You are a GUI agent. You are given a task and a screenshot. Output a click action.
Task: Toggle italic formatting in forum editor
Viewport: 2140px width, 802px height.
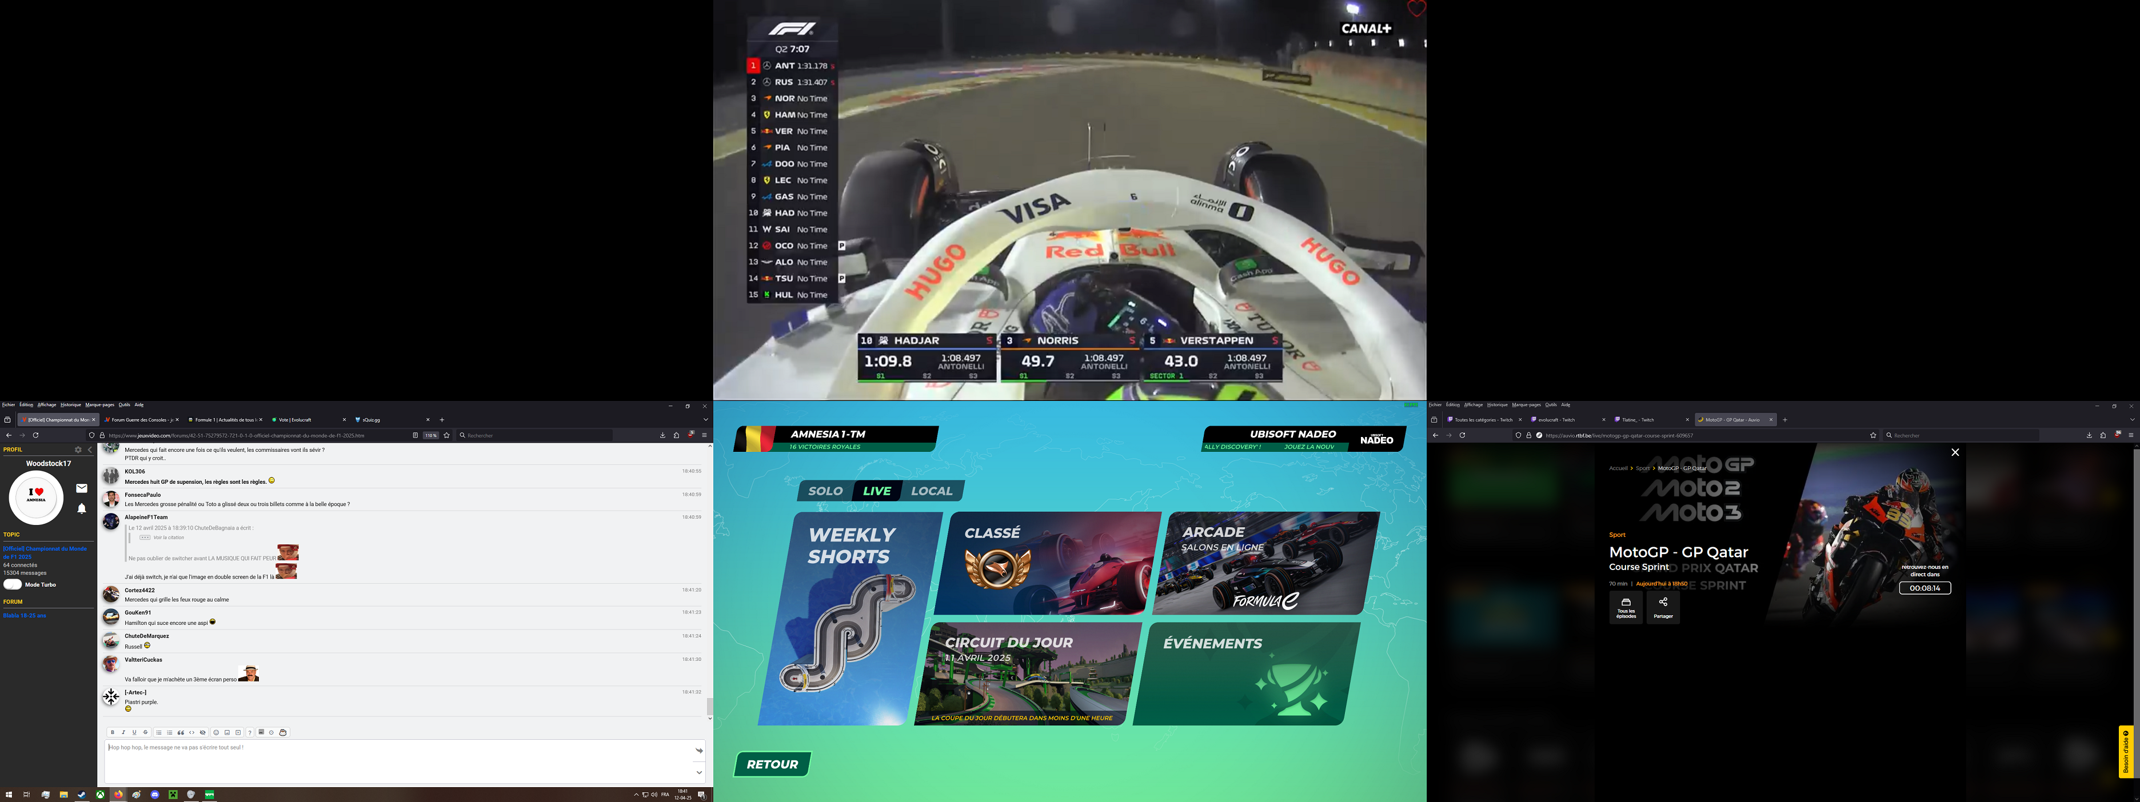point(124,732)
